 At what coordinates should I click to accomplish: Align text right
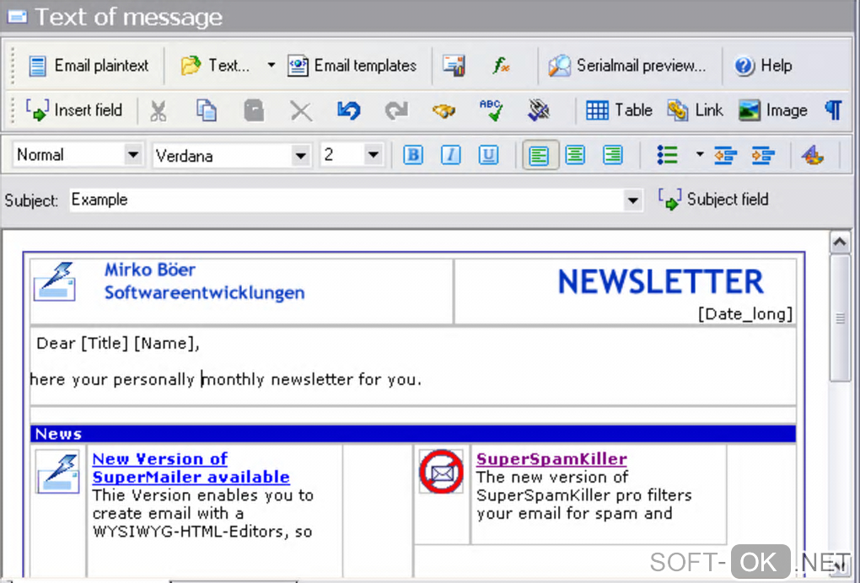[x=613, y=155]
